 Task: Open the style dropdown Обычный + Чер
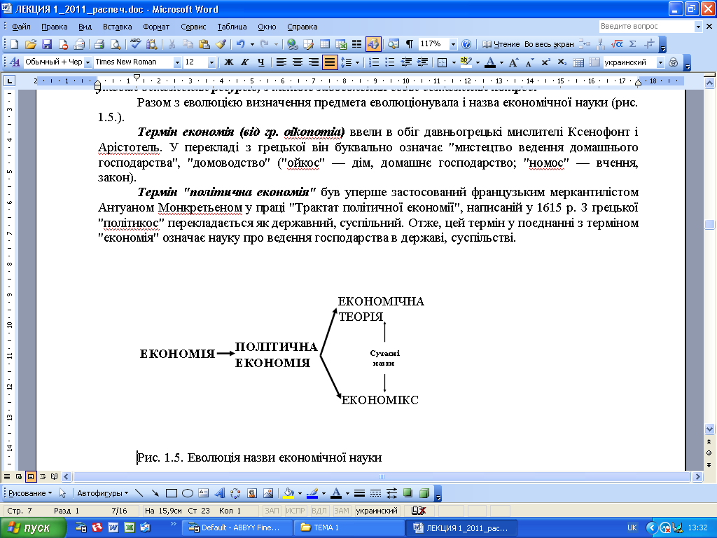tap(88, 62)
